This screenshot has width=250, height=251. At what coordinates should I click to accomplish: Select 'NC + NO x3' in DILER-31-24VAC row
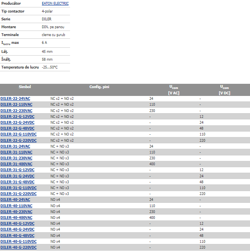pos(59,146)
